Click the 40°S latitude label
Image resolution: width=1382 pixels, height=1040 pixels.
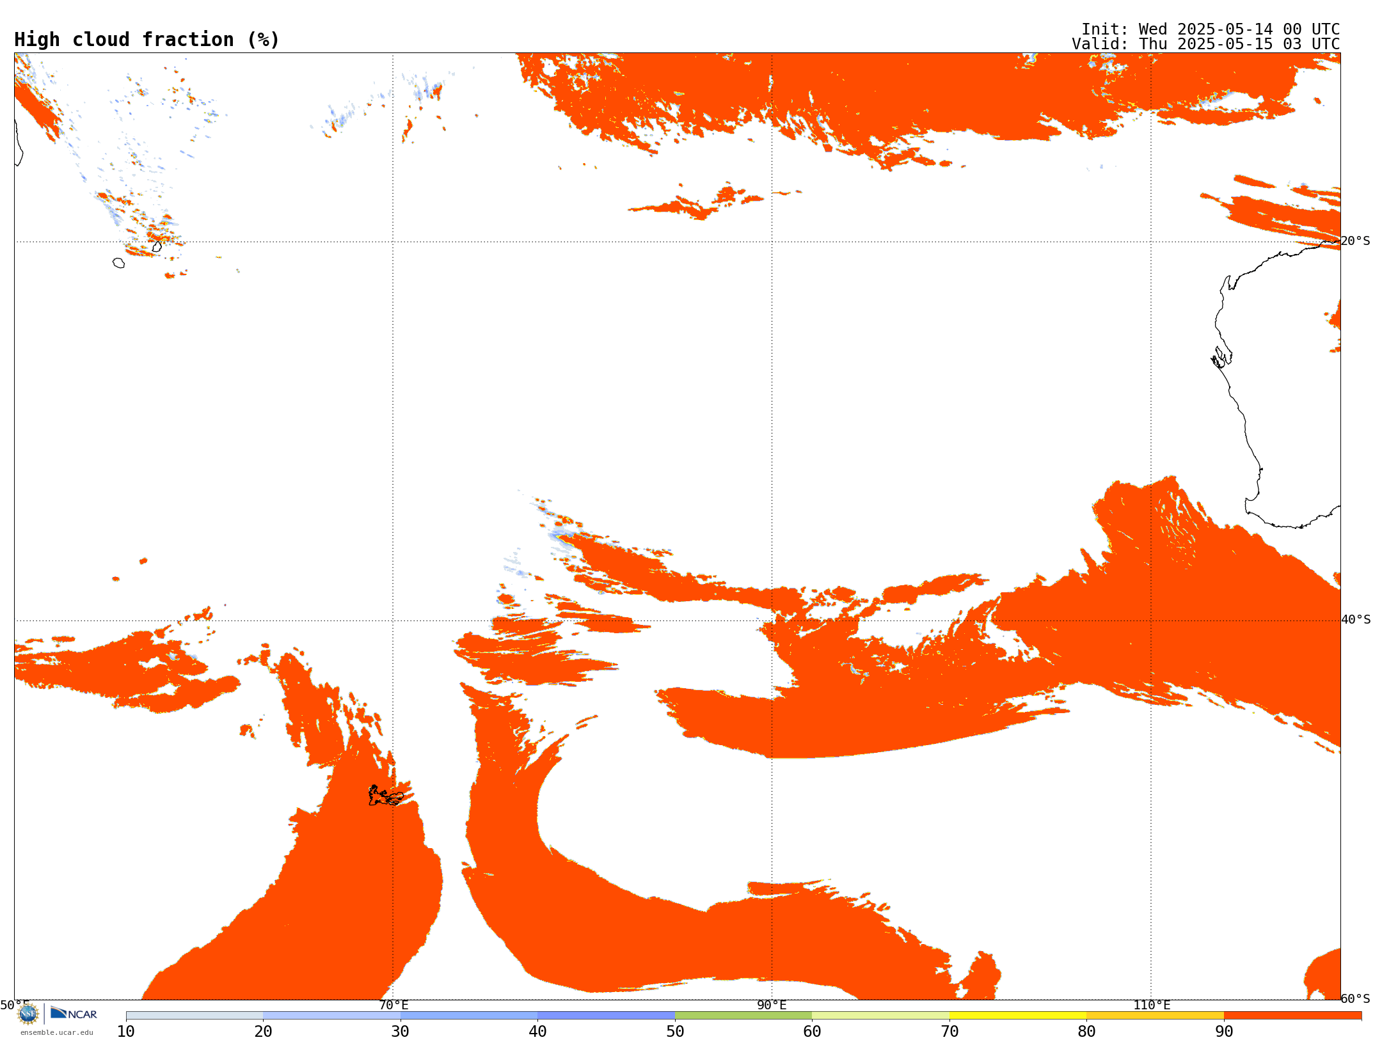pyautogui.click(x=1356, y=620)
